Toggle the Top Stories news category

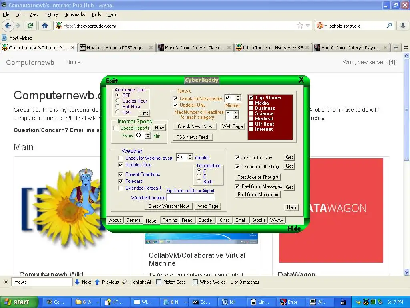click(251, 98)
